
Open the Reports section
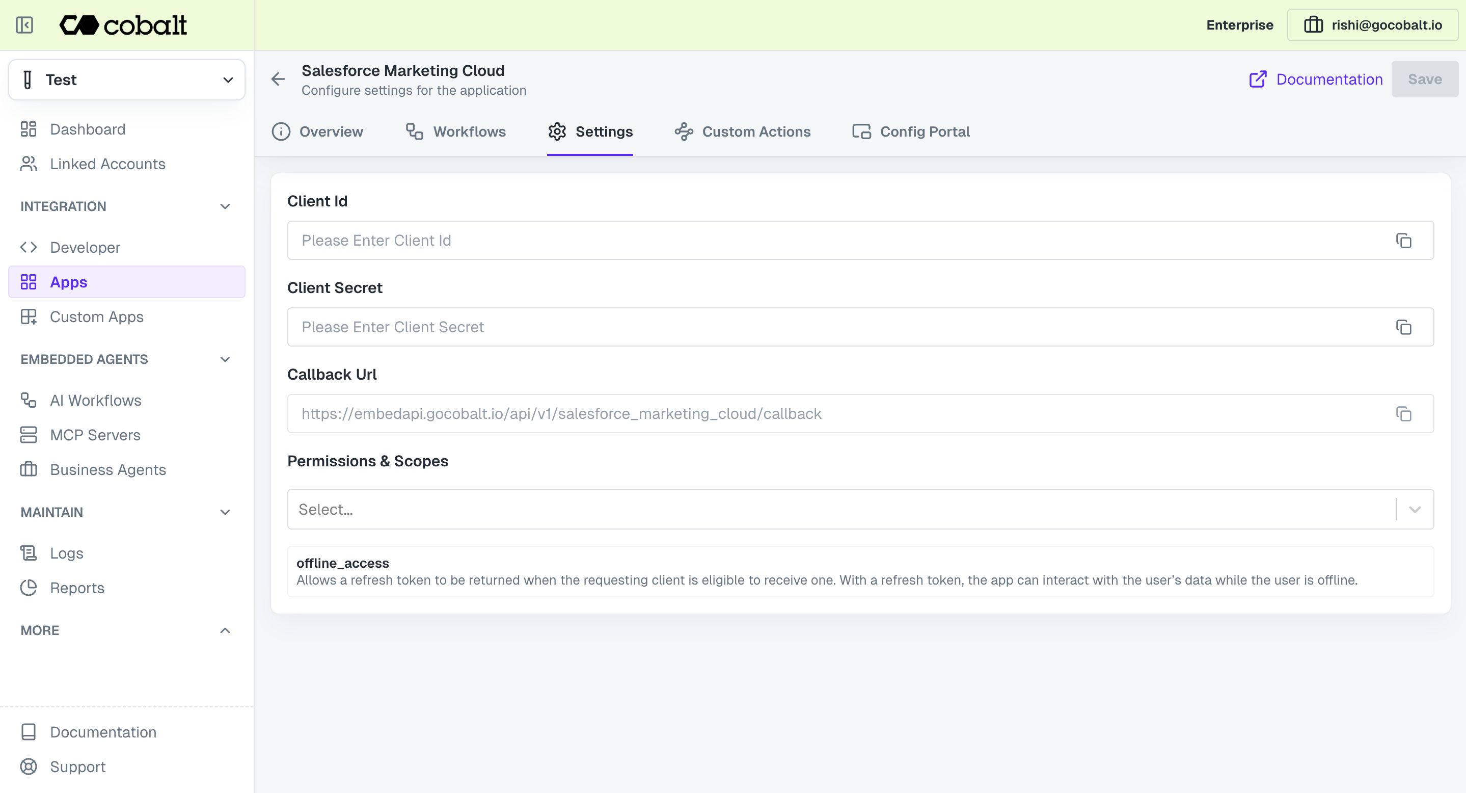(77, 588)
